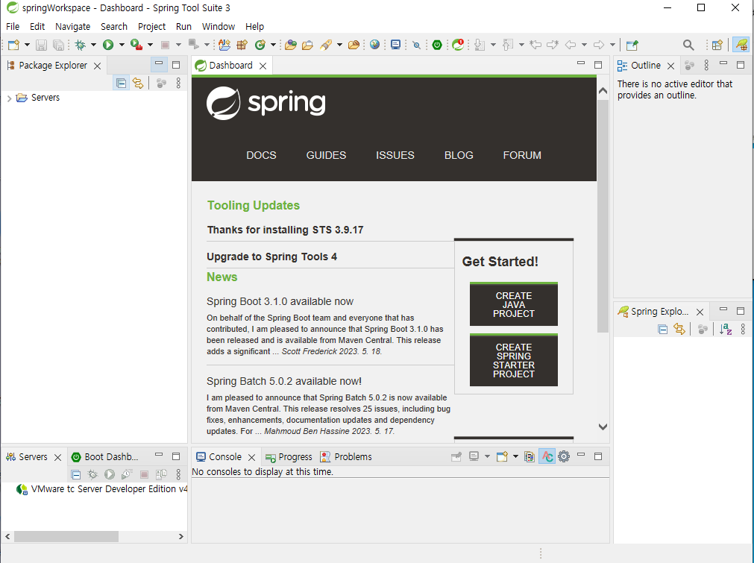Click the Open Web Browser globe icon
Screen dimensions: 754x563
coord(375,45)
